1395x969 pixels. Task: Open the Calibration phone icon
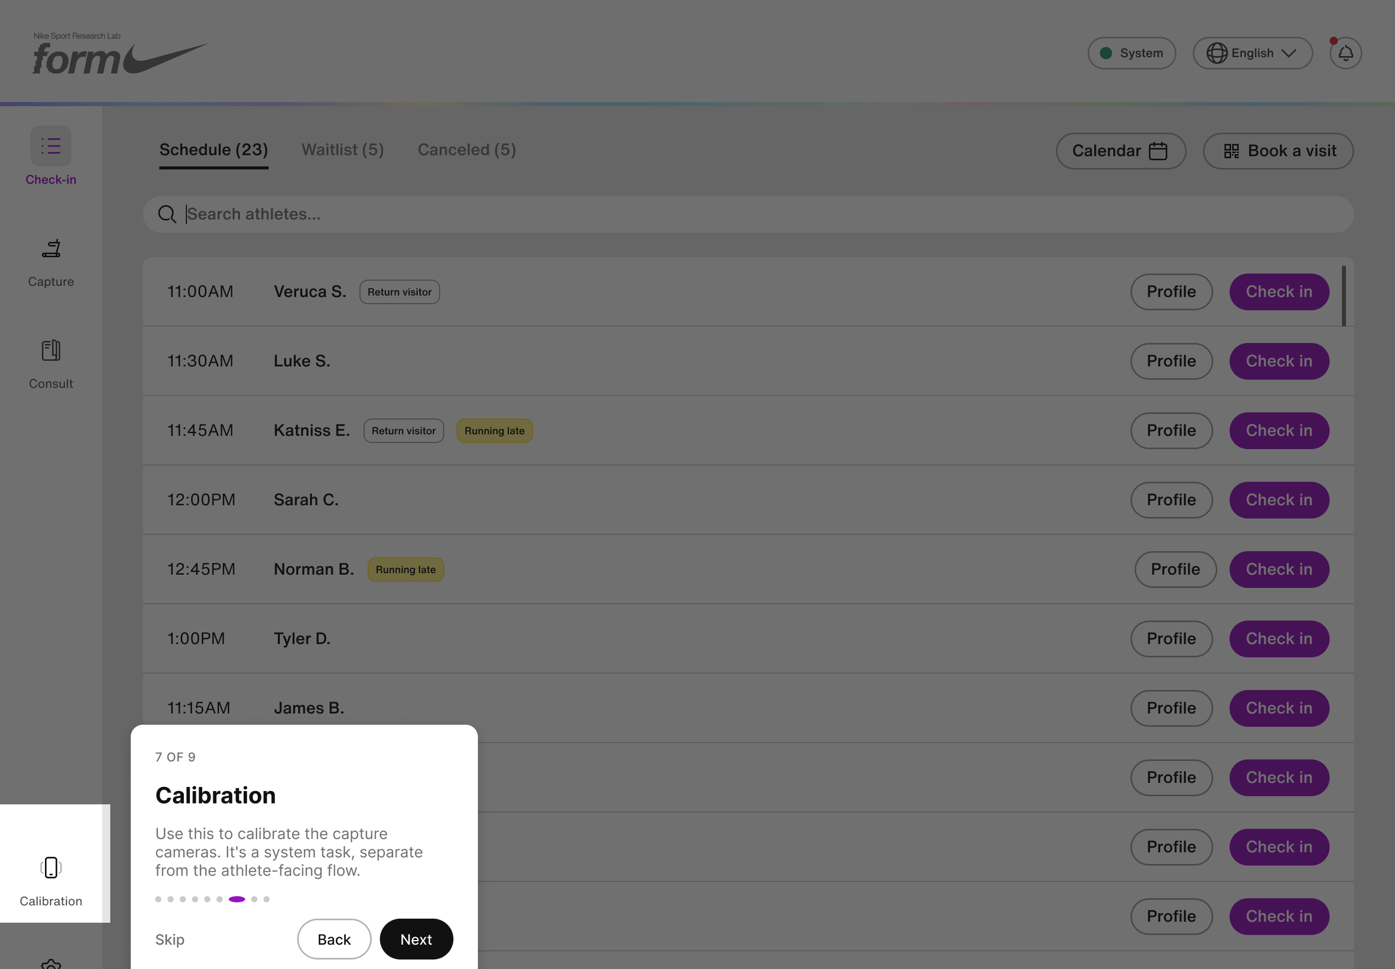pos(51,867)
